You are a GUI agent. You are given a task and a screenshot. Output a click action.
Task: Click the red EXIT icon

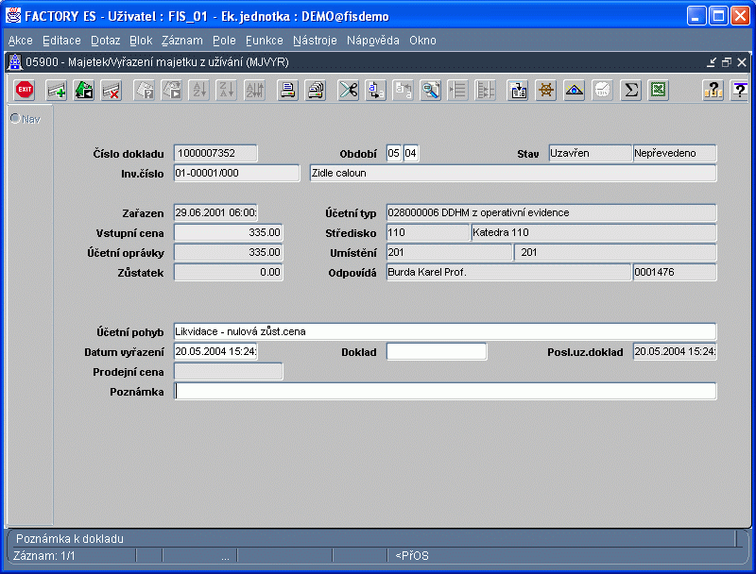tap(25, 90)
